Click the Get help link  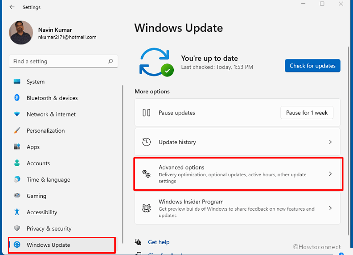(x=159, y=242)
